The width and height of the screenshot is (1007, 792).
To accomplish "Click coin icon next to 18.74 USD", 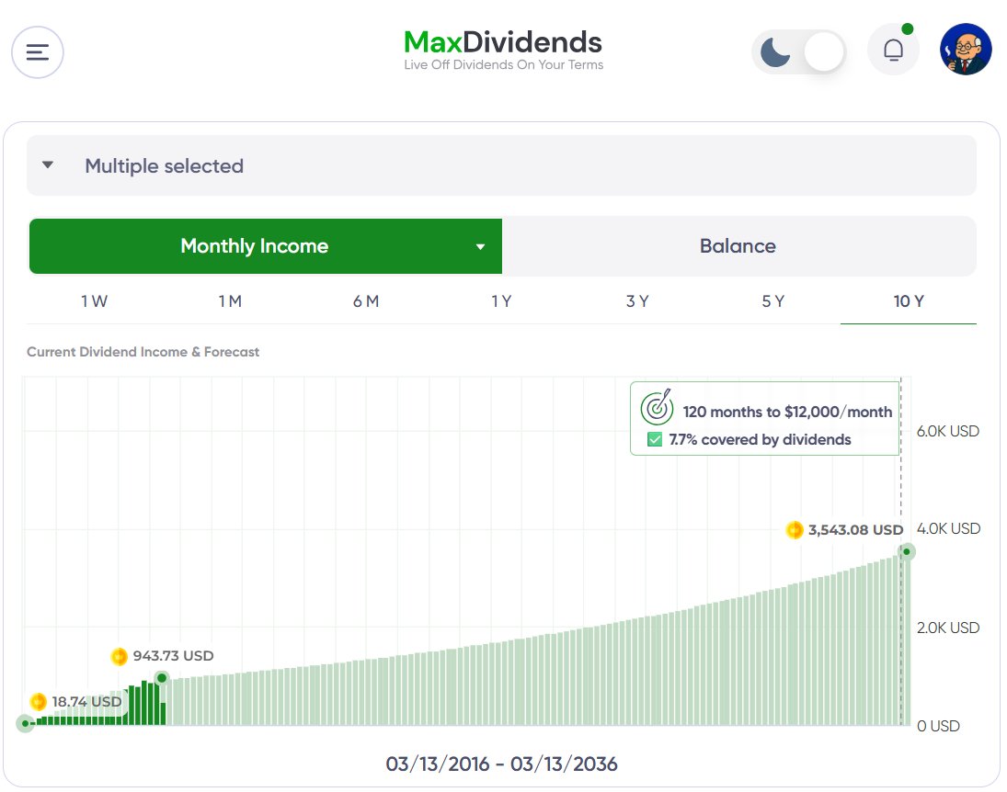I will coord(38,702).
